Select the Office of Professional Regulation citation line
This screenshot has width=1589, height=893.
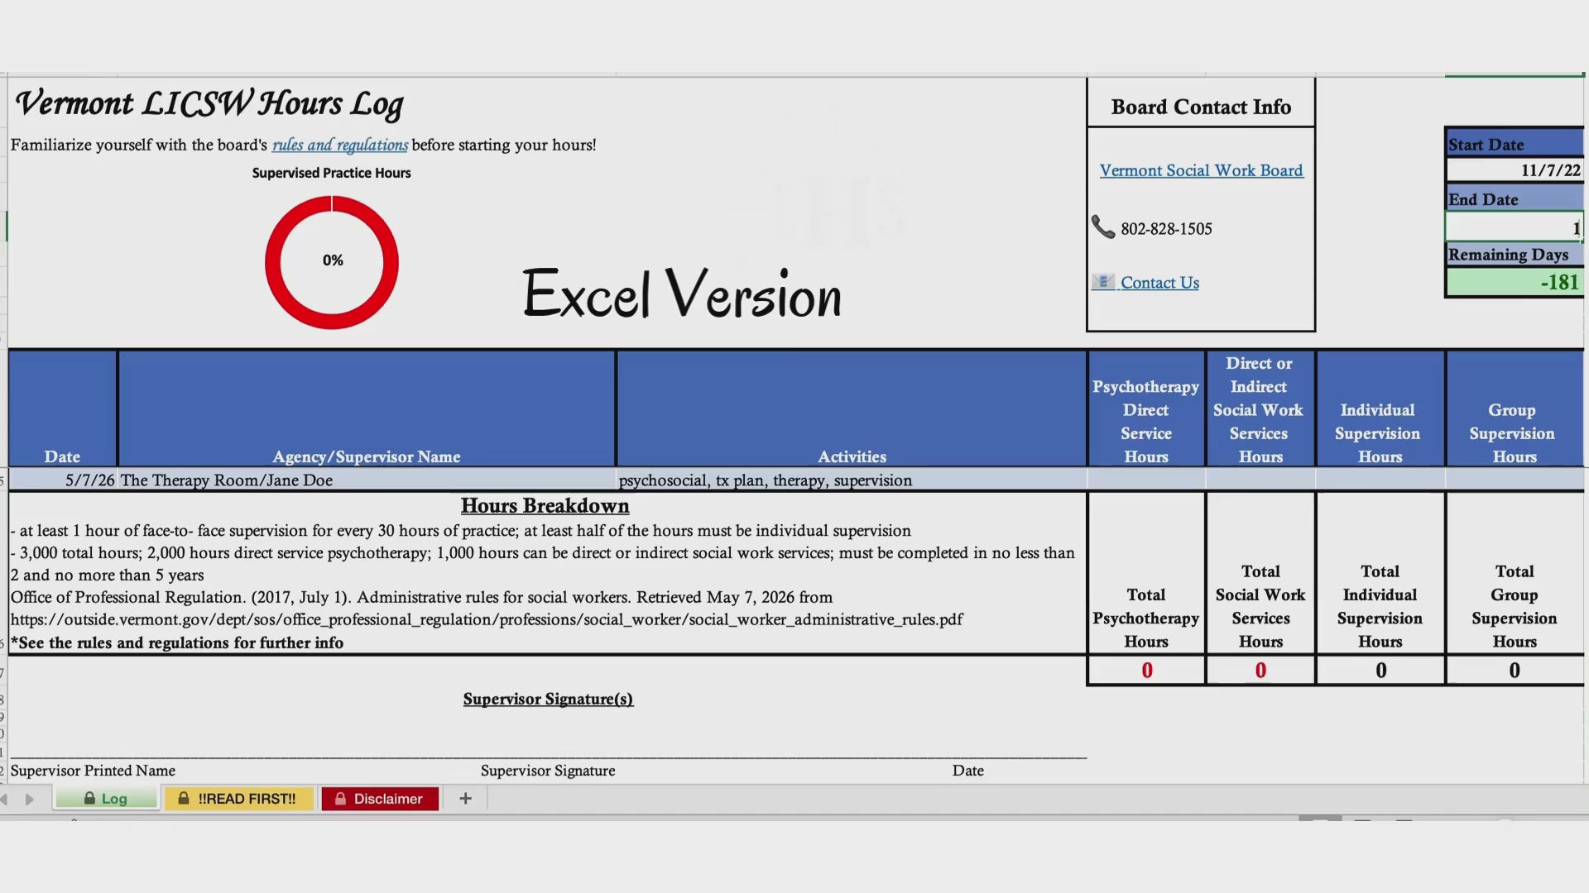tap(421, 598)
